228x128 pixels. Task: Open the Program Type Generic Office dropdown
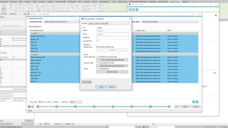[x=170, y=22]
